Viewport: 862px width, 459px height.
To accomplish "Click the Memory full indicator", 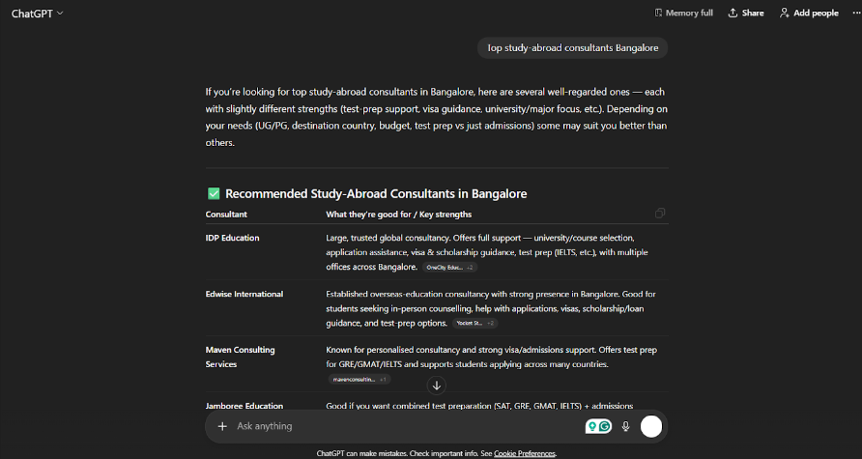I will point(682,13).
